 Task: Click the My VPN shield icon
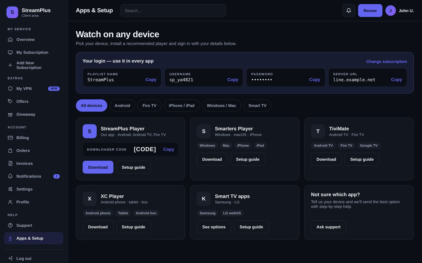10,89
